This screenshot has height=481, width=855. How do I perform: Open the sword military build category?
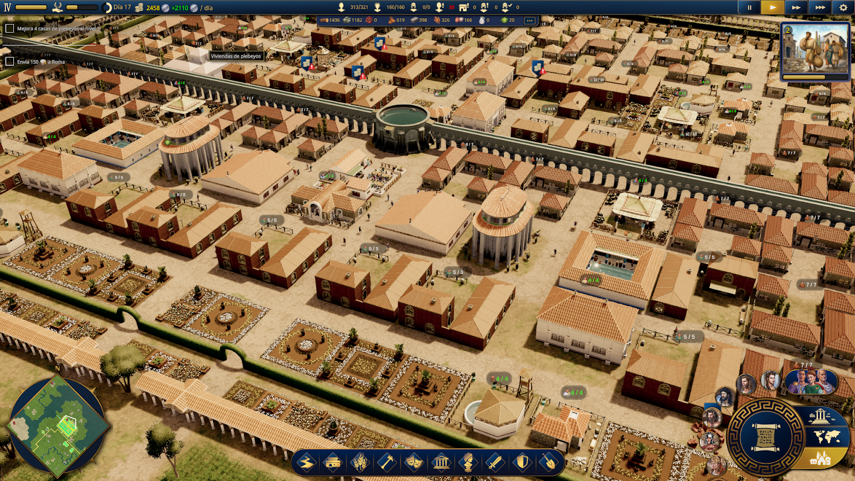[495, 462]
